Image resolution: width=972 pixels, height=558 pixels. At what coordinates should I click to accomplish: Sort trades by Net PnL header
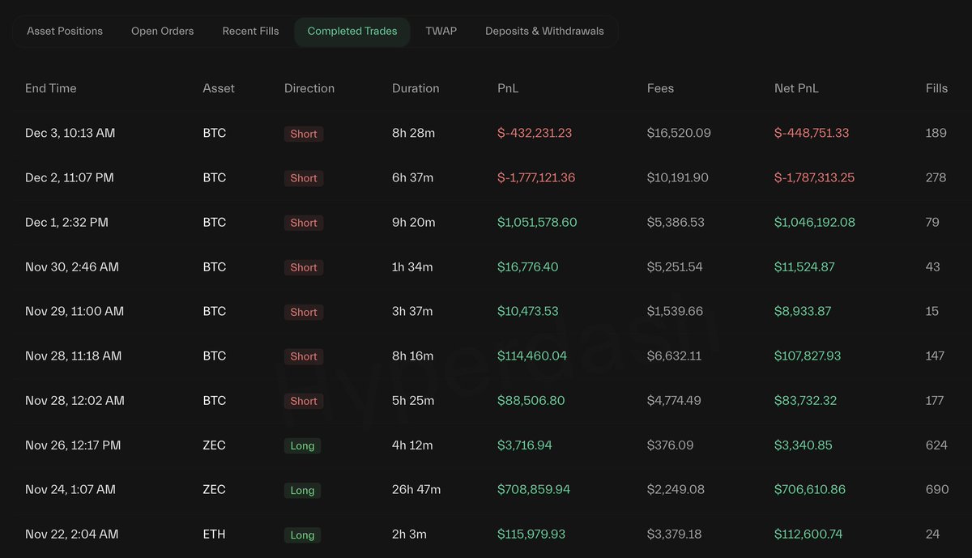(x=796, y=88)
